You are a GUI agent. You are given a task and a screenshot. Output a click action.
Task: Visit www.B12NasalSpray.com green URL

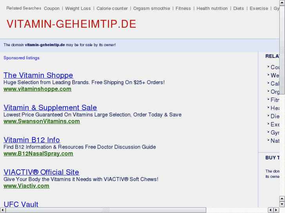pos(38,154)
